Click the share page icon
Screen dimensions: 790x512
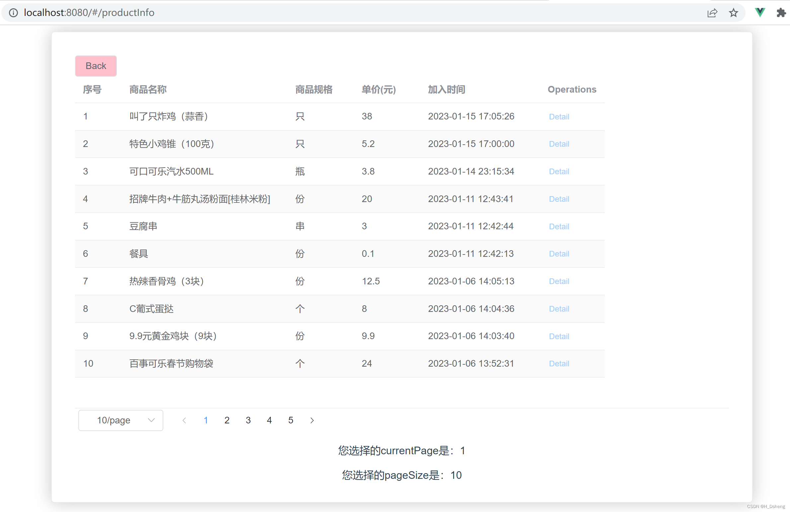click(712, 13)
